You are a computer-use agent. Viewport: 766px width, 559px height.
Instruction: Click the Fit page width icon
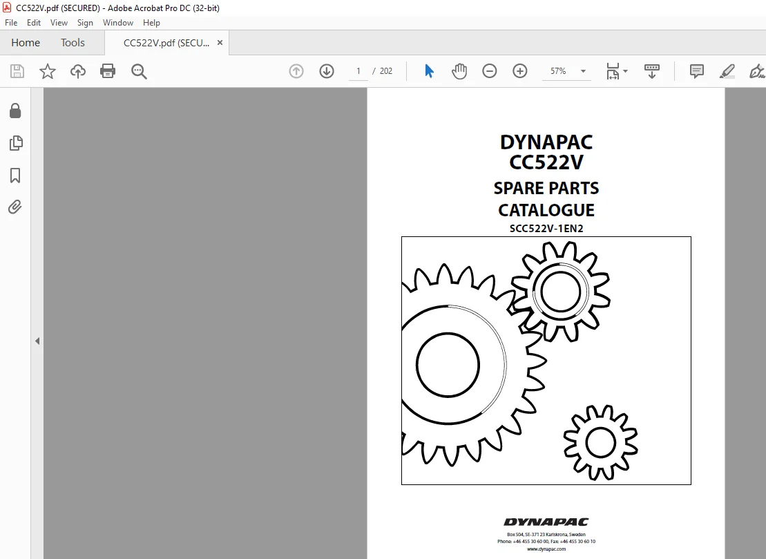pyautogui.click(x=613, y=71)
